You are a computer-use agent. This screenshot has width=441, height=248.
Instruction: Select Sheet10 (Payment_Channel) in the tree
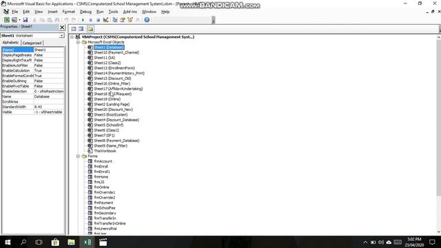coord(116,52)
